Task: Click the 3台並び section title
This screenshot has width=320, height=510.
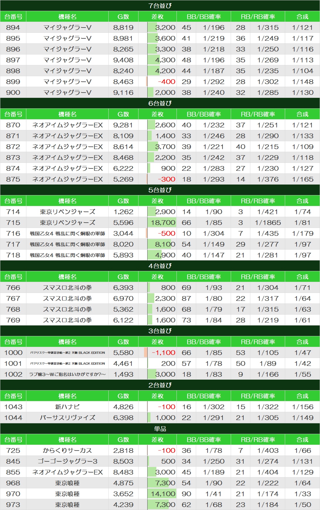Action: pos(160,331)
